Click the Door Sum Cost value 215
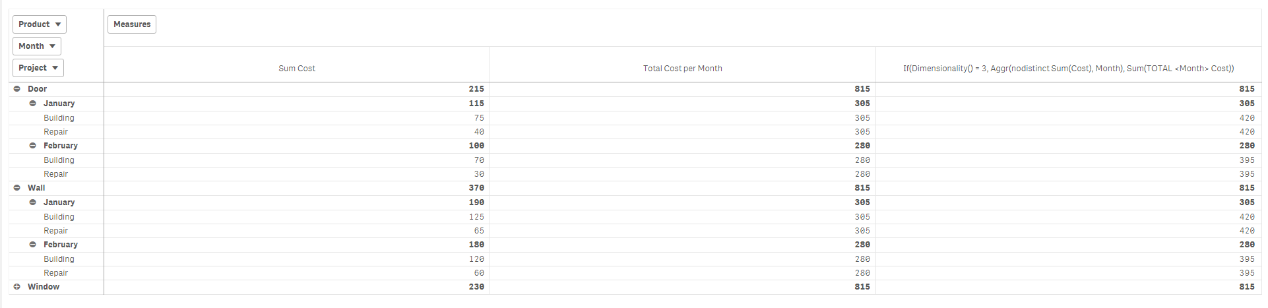The height and width of the screenshot is (308, 1268). coord(476,89)
